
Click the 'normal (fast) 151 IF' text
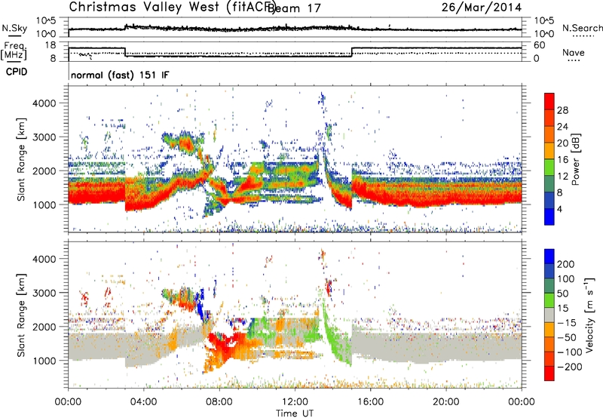point(120,75)
